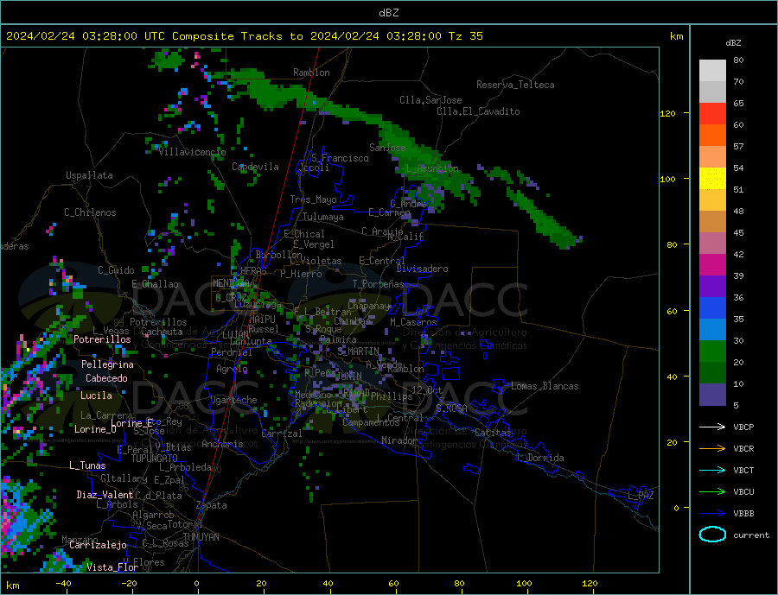Click the 'L_Tunas' map label
This screenshot has height=595, width=778.
tap(87, 465)
